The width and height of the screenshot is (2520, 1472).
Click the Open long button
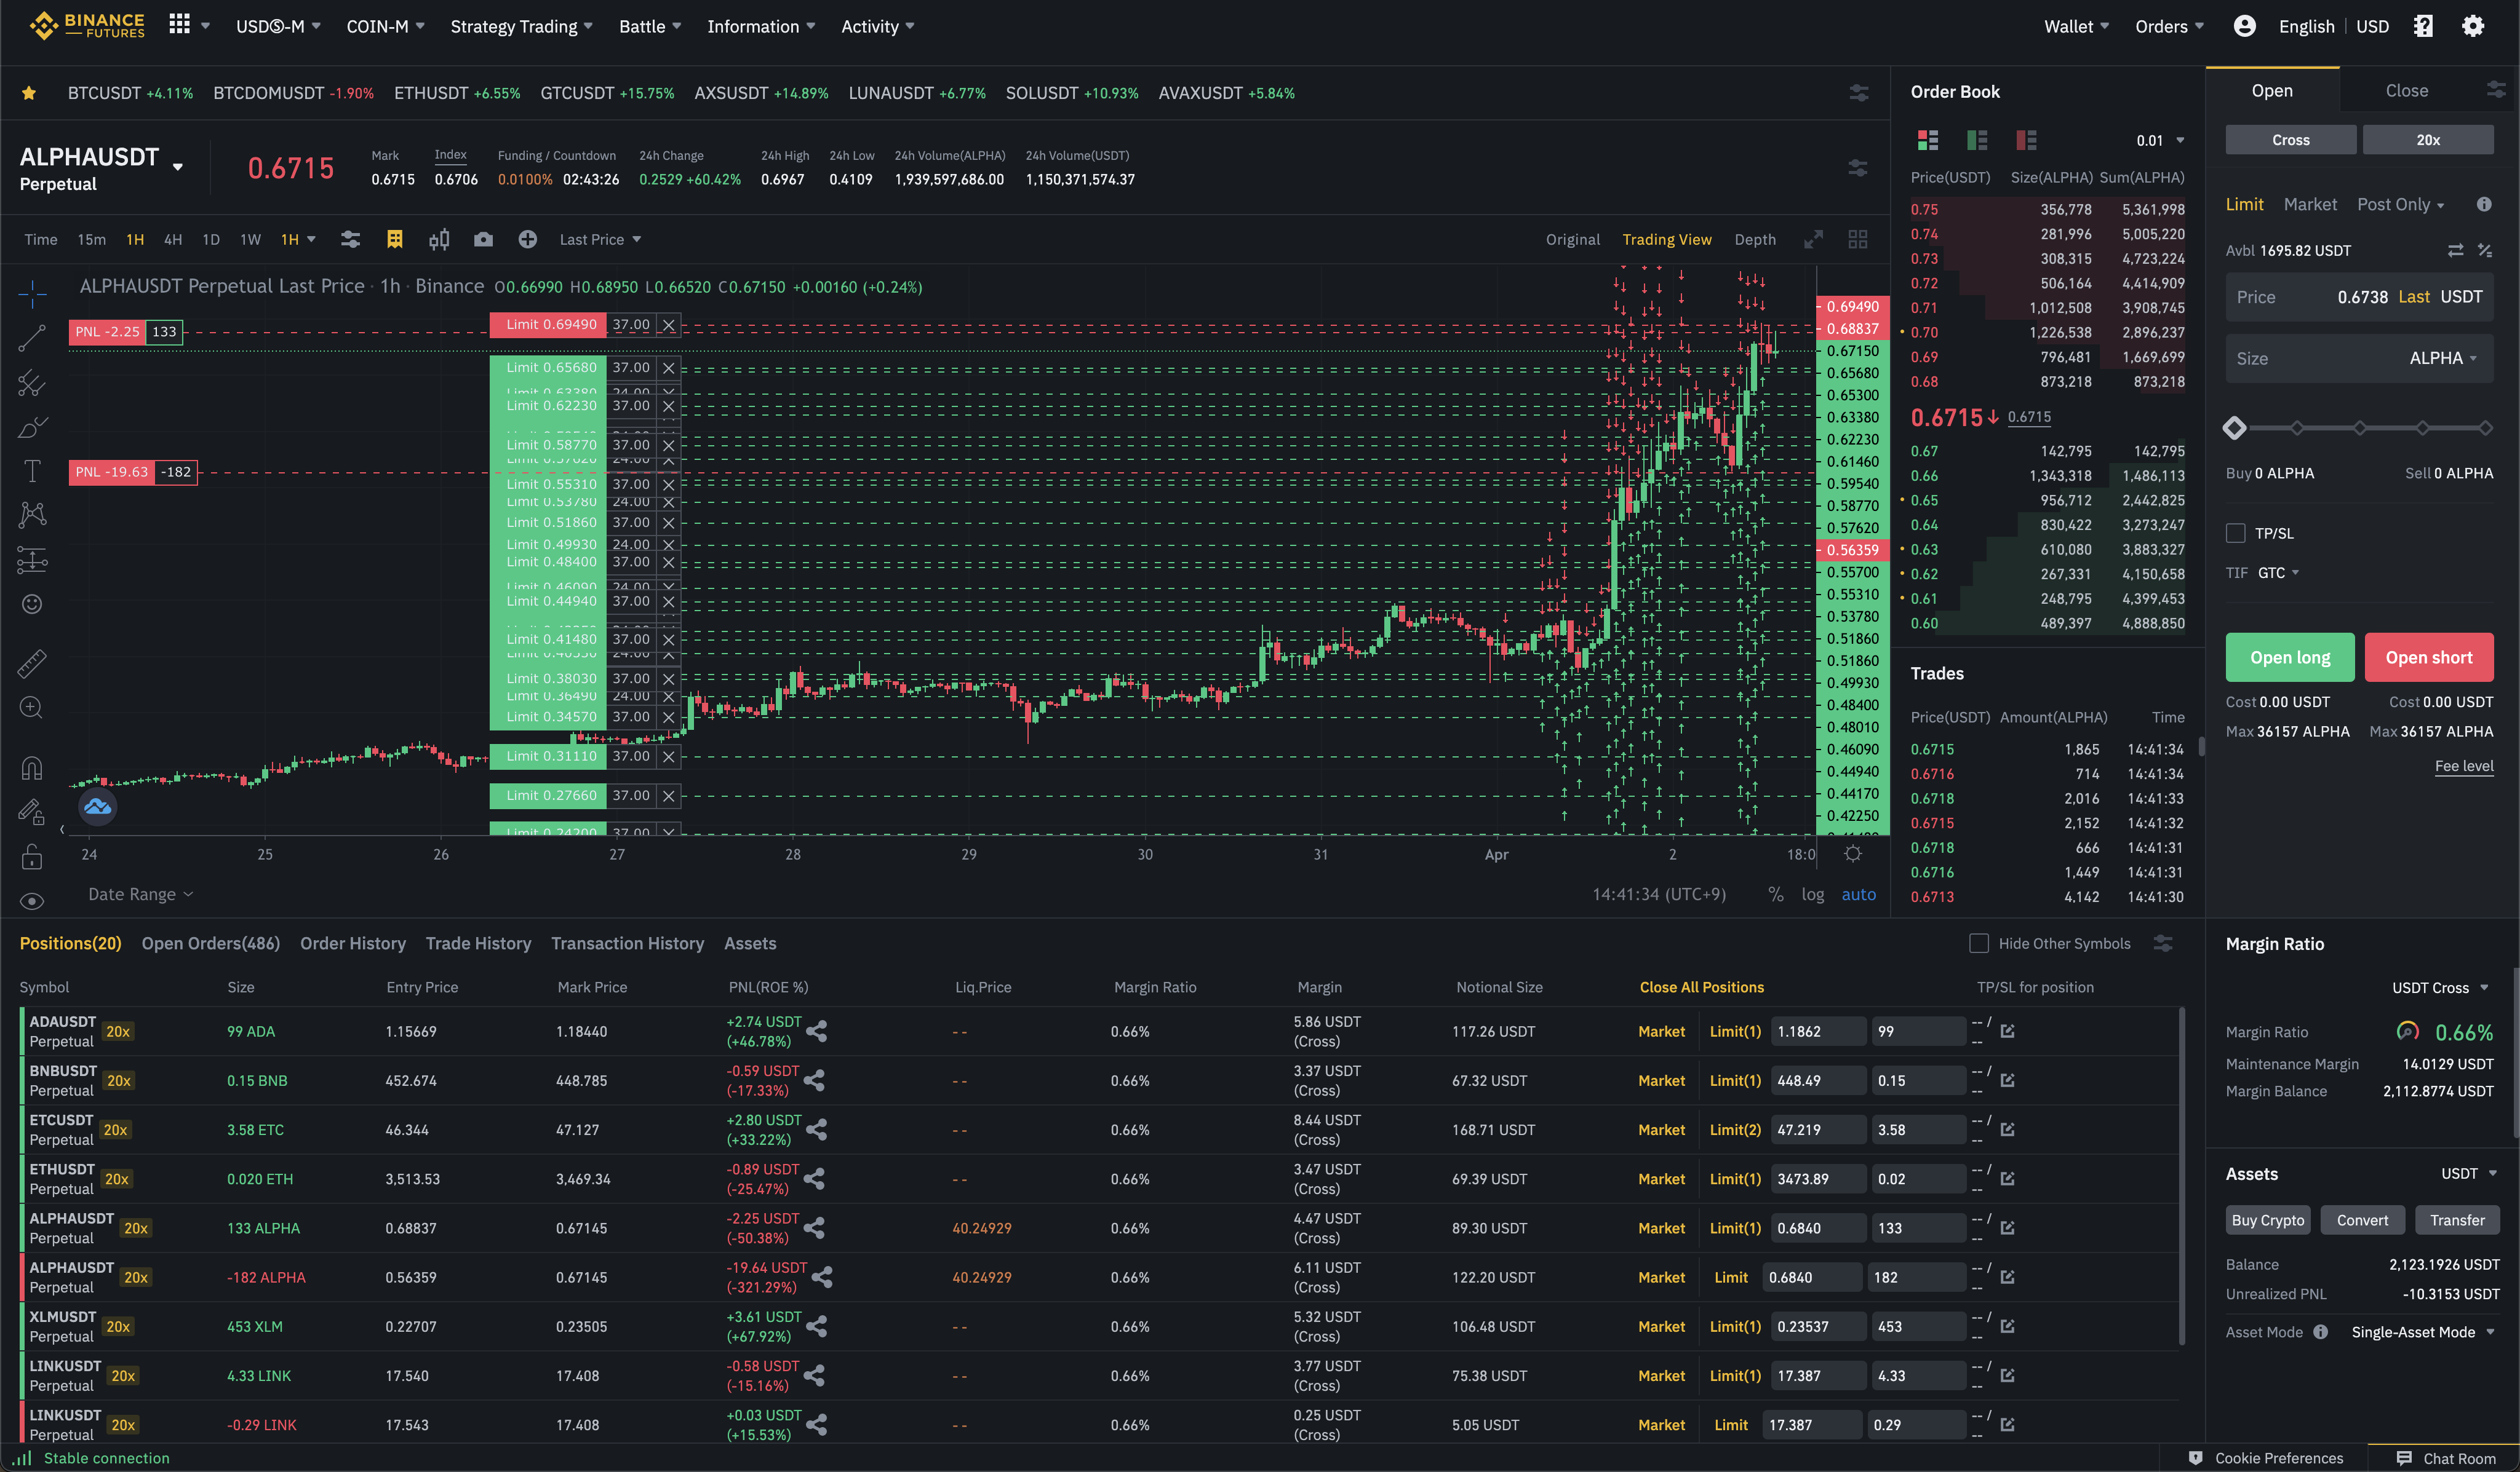pyautogui.click(x=2289, y=657)
